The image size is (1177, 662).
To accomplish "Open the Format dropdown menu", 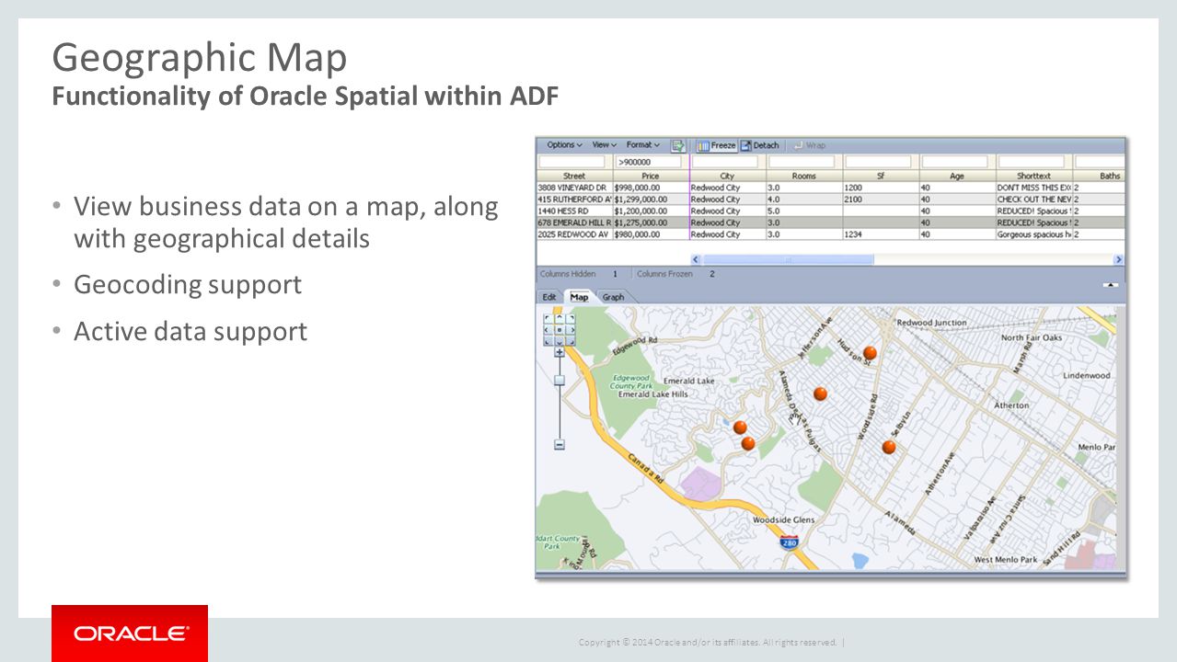I will tap(643, 145).
